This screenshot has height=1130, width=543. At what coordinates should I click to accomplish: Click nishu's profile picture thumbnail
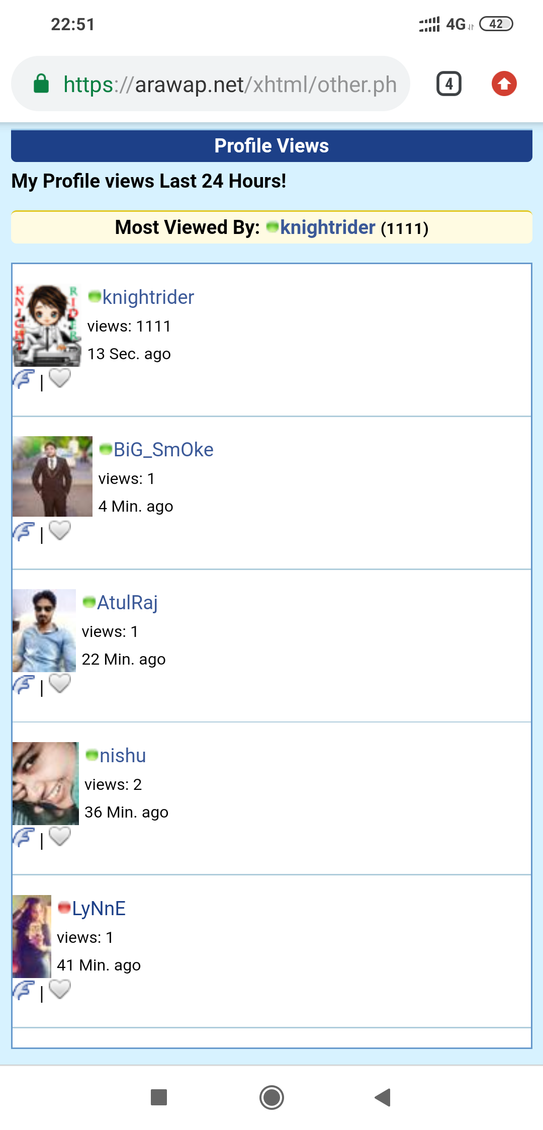tap(46, 783)
